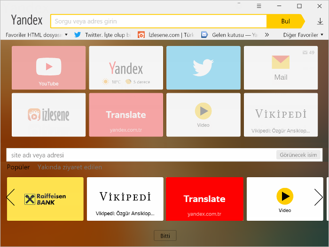Add the red Translate suggestion tile
The width and height of the screenshot is (329, 247).
(x=204, y=199)
